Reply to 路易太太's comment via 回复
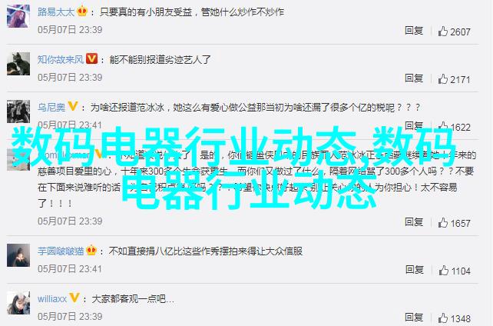This screenshot has width=493, height=326. click(x=414, y=31)
